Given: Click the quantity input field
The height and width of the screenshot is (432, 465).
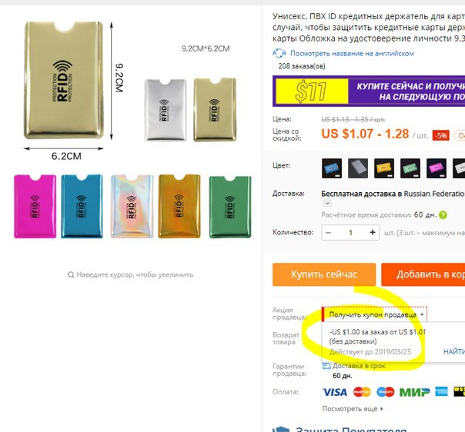Looking at the screenshot, I should [x=350, y=233].
